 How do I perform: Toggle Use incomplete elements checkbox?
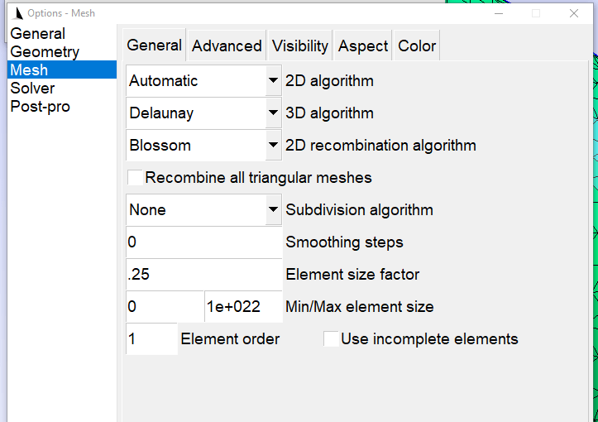(331, 338)
